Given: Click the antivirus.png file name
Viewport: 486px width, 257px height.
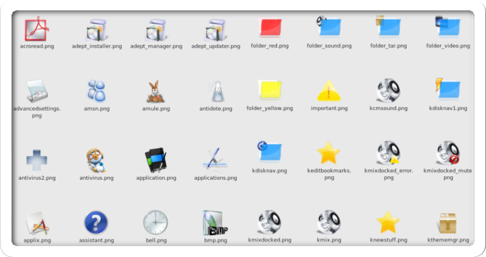Looking at the screenshot, I should [x=97, y=178].
